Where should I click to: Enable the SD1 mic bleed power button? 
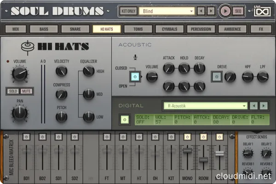[x=58, y=137]
